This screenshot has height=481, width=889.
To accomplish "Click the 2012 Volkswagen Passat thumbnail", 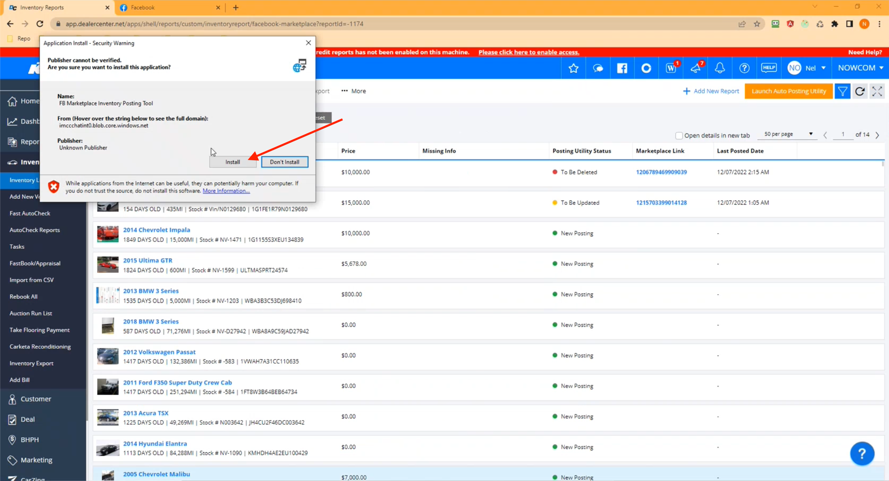I will 108,356.
